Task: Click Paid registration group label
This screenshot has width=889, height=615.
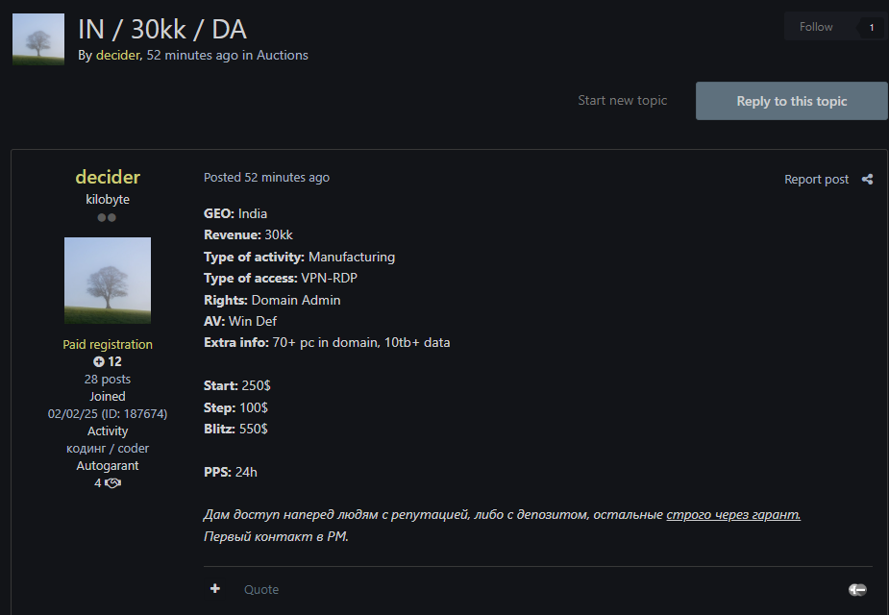Action: coord(108,345)
